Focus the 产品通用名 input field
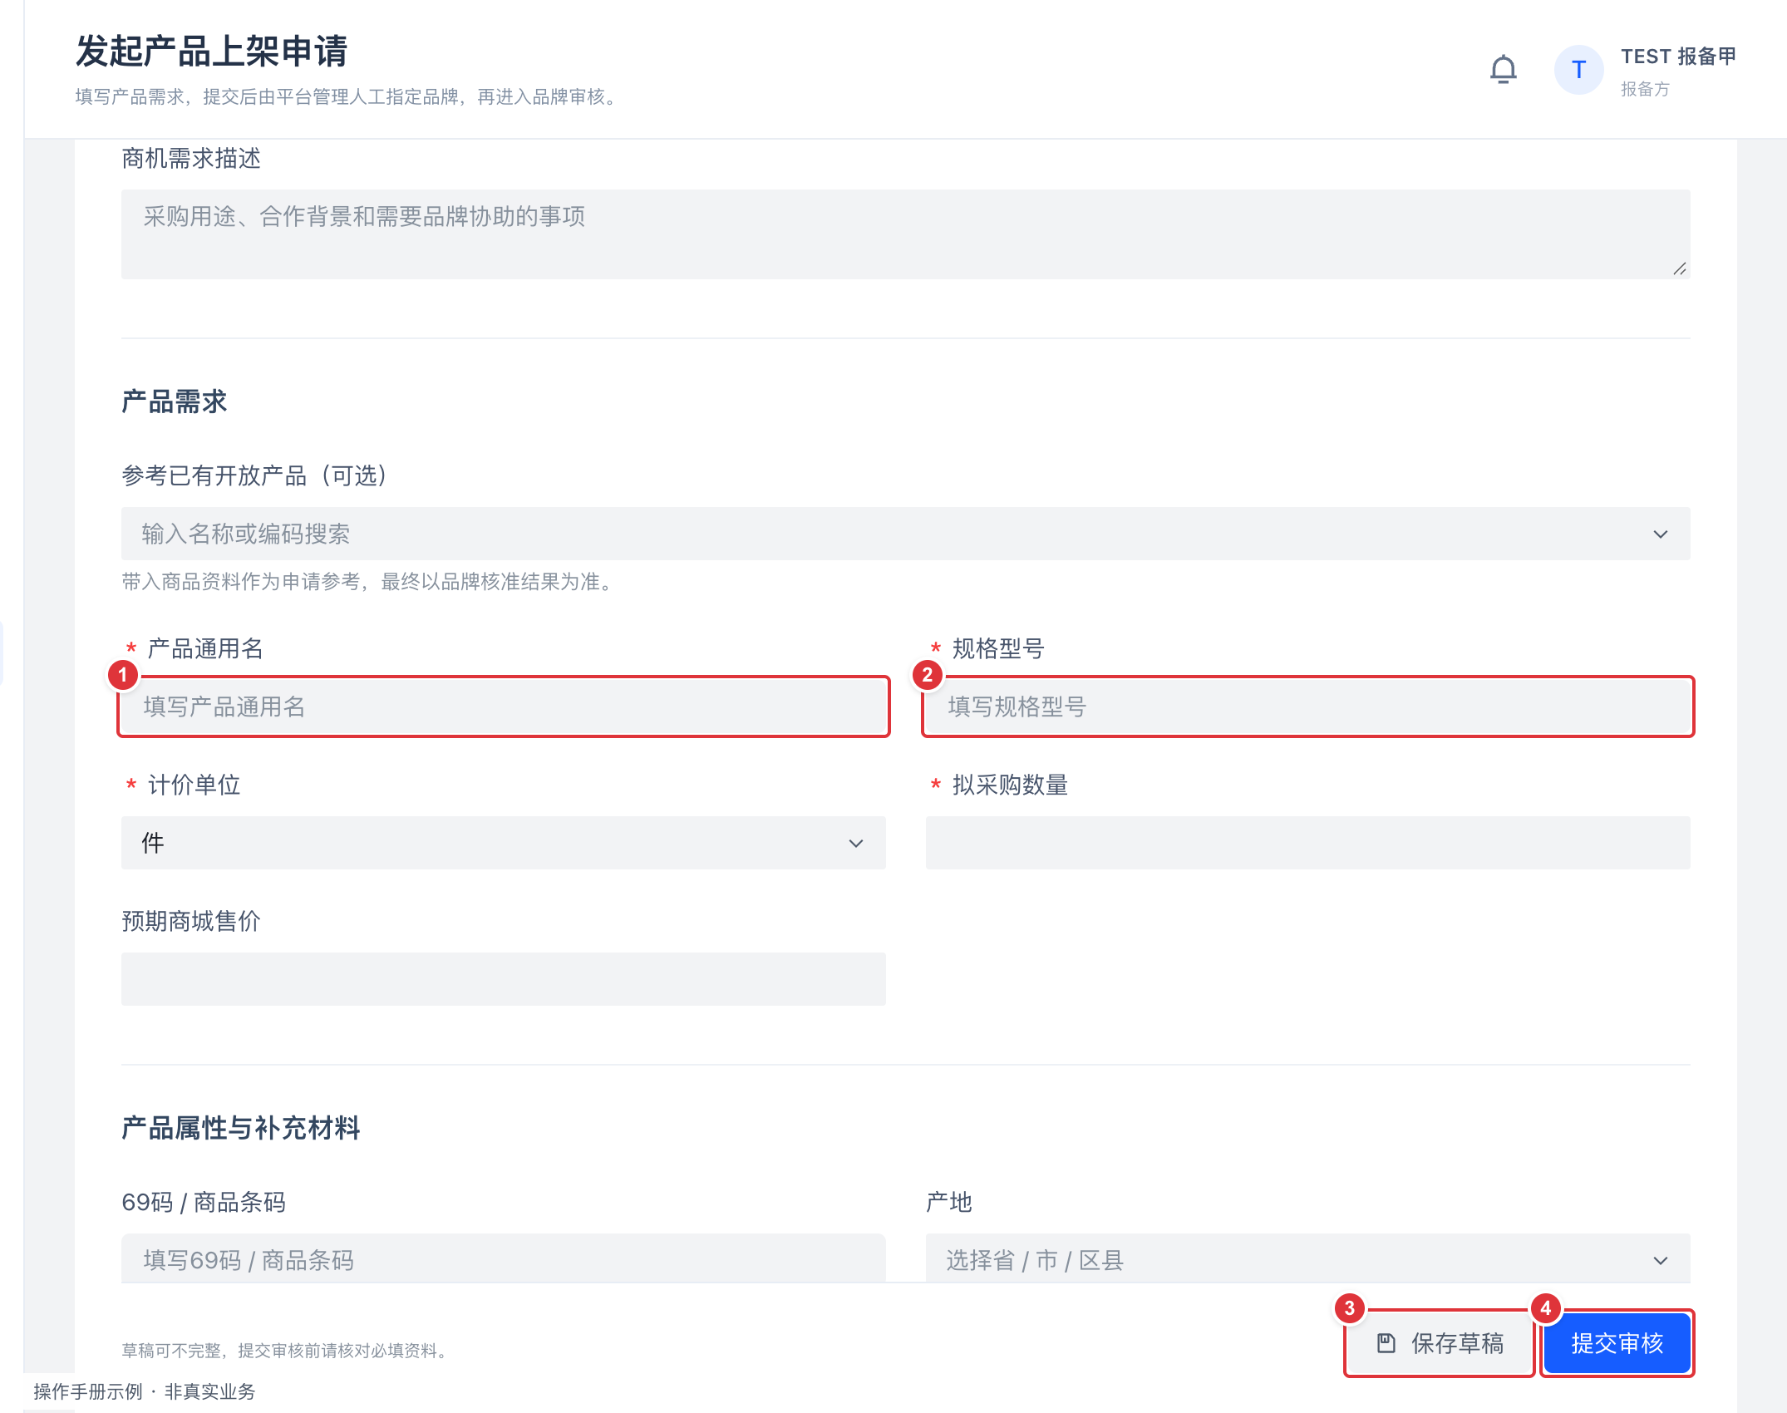Image resolution: width=1787 pixels, height=1413 pixels. (x=504, y=706)
